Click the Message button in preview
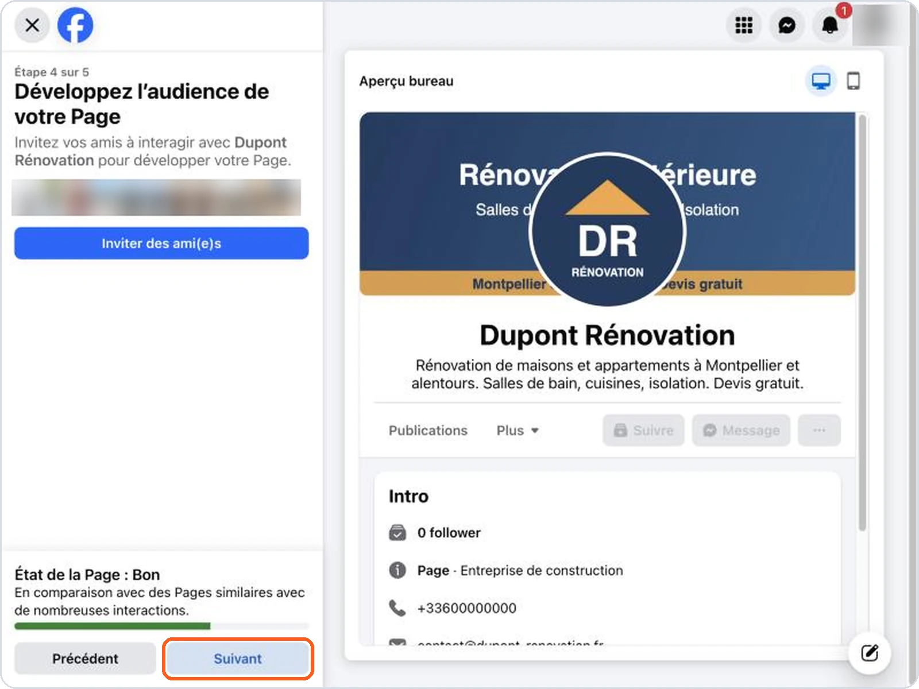This screenshot has width=919, height=689. (741, 431)
